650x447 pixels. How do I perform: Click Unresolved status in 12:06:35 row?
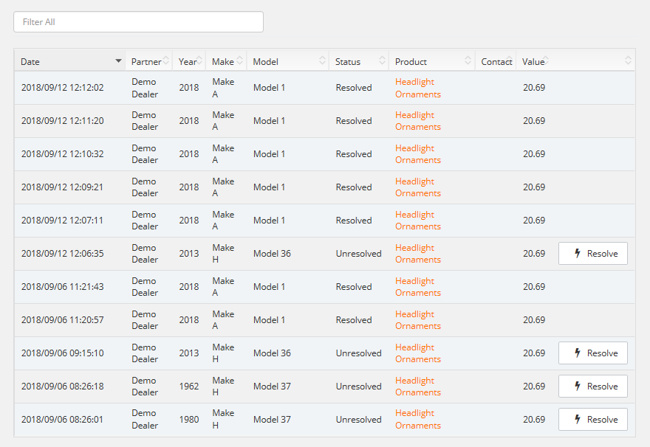(358, 253)
